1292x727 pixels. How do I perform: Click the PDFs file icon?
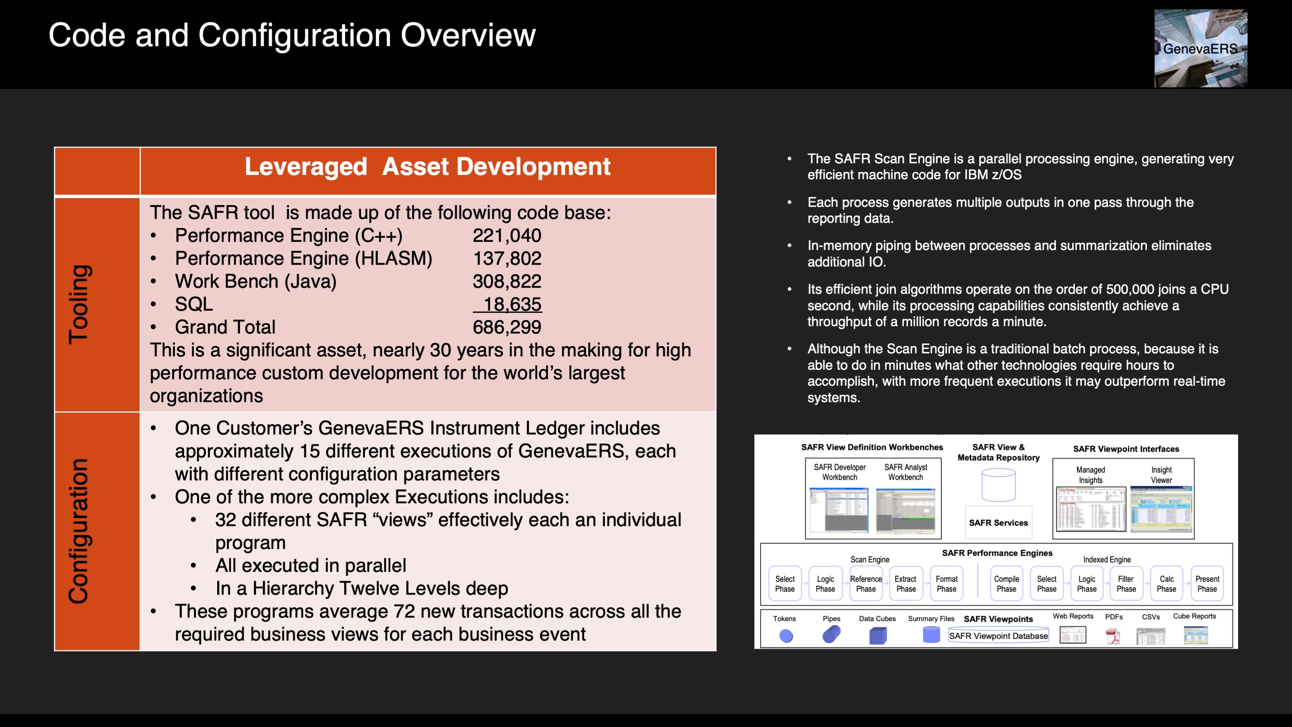1113,636
